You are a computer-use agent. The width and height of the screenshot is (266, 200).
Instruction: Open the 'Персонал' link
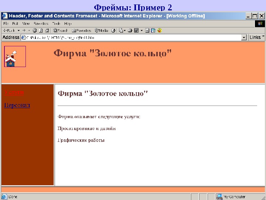pos(17,106)
